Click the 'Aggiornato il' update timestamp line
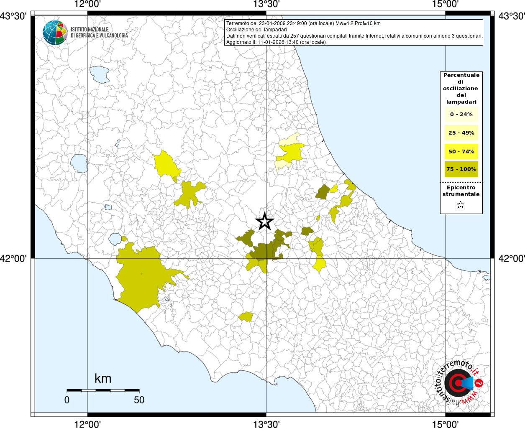 pyautogui.click(x=276, y=42)
